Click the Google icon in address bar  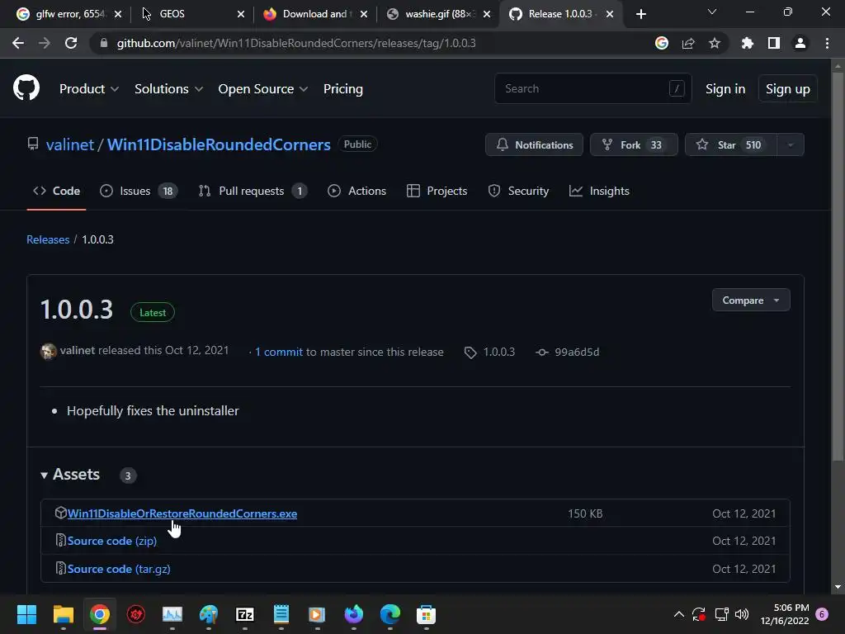tap(662, 43)
